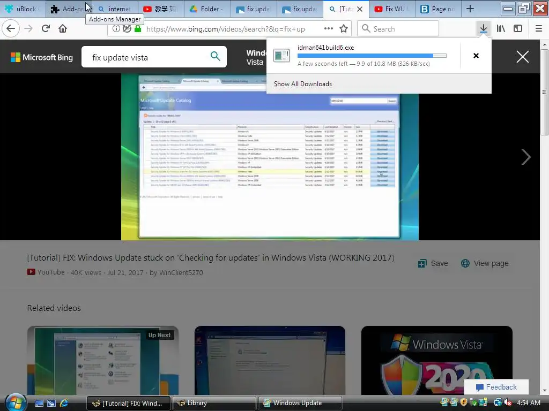
Task: Switch to the Add-ons Manager tab
Action: click(x=69, y=9)
